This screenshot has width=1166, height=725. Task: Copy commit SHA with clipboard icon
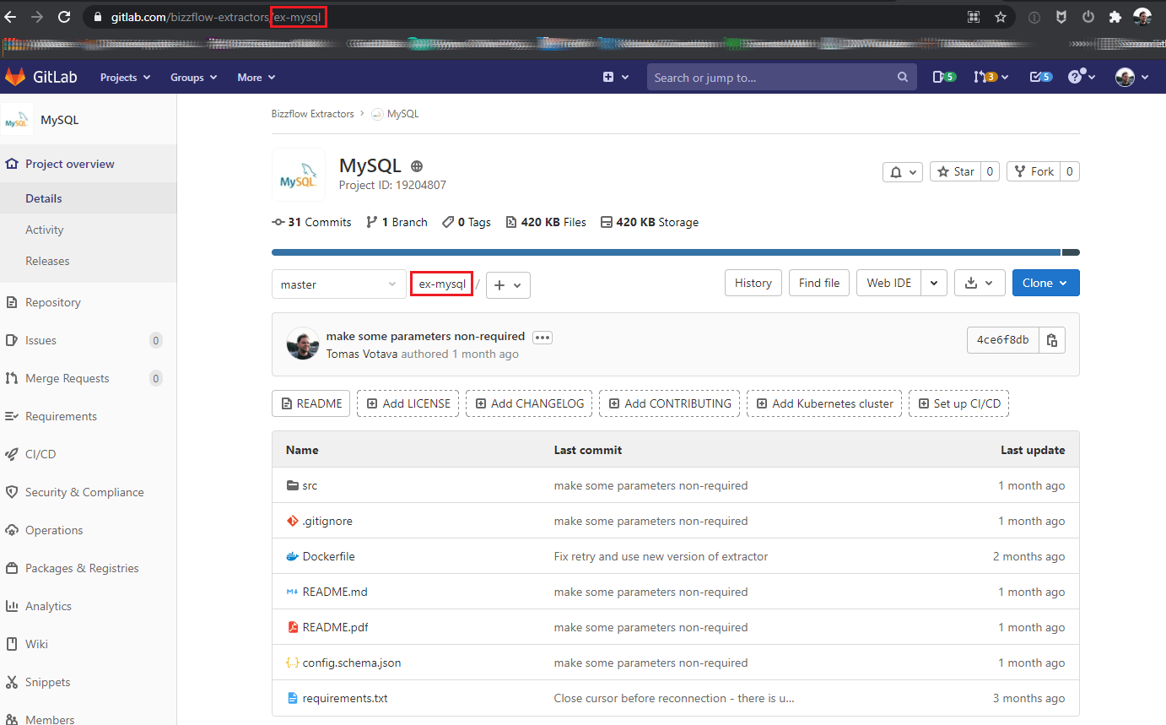coord(1052,340)
